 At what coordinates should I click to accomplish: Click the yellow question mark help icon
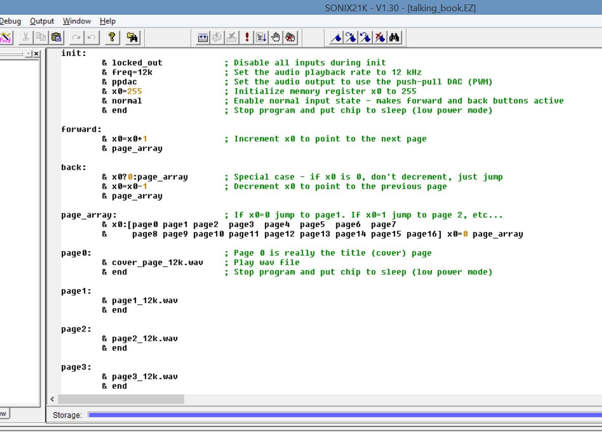[x=112, y=37]
